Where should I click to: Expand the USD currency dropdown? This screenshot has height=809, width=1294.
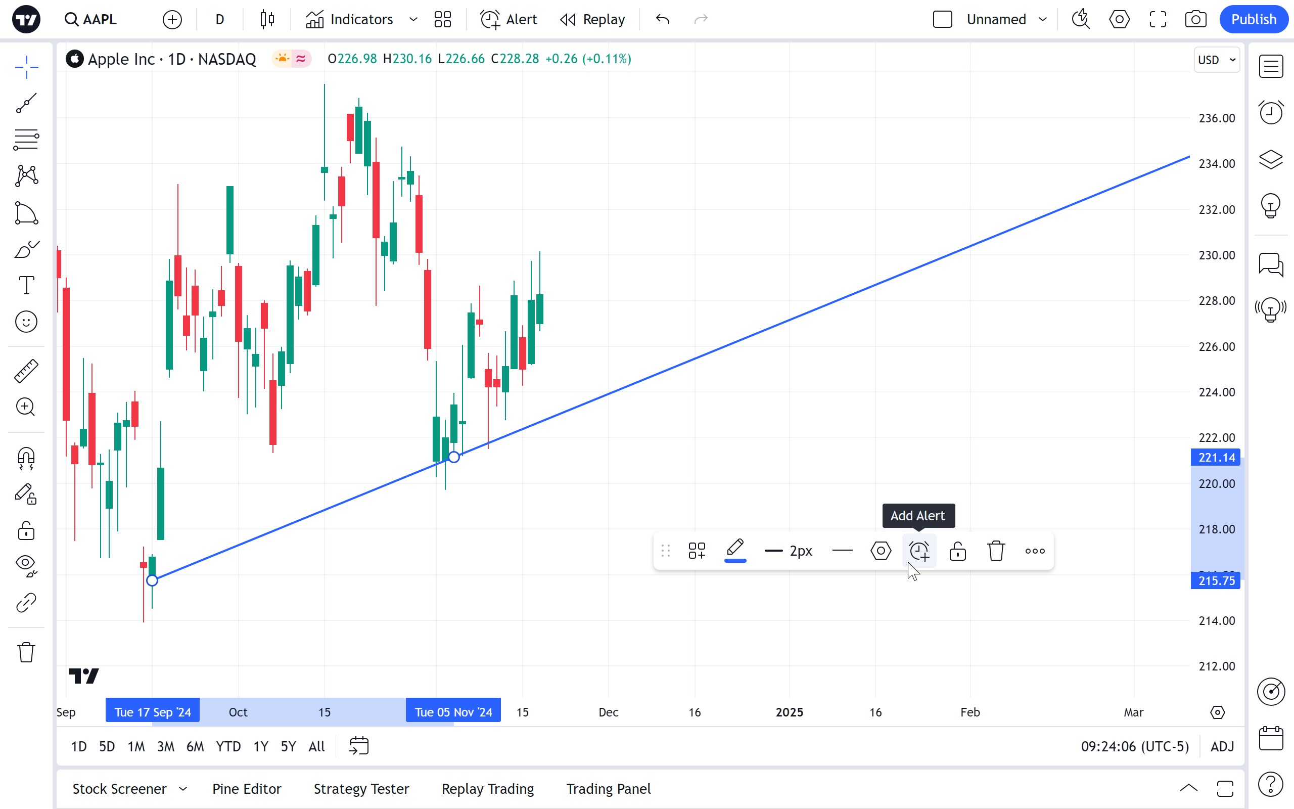[x=1217, y=59]
